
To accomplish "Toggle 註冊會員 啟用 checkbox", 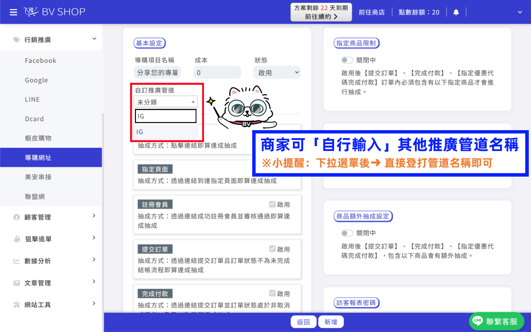I will [273, 204].
